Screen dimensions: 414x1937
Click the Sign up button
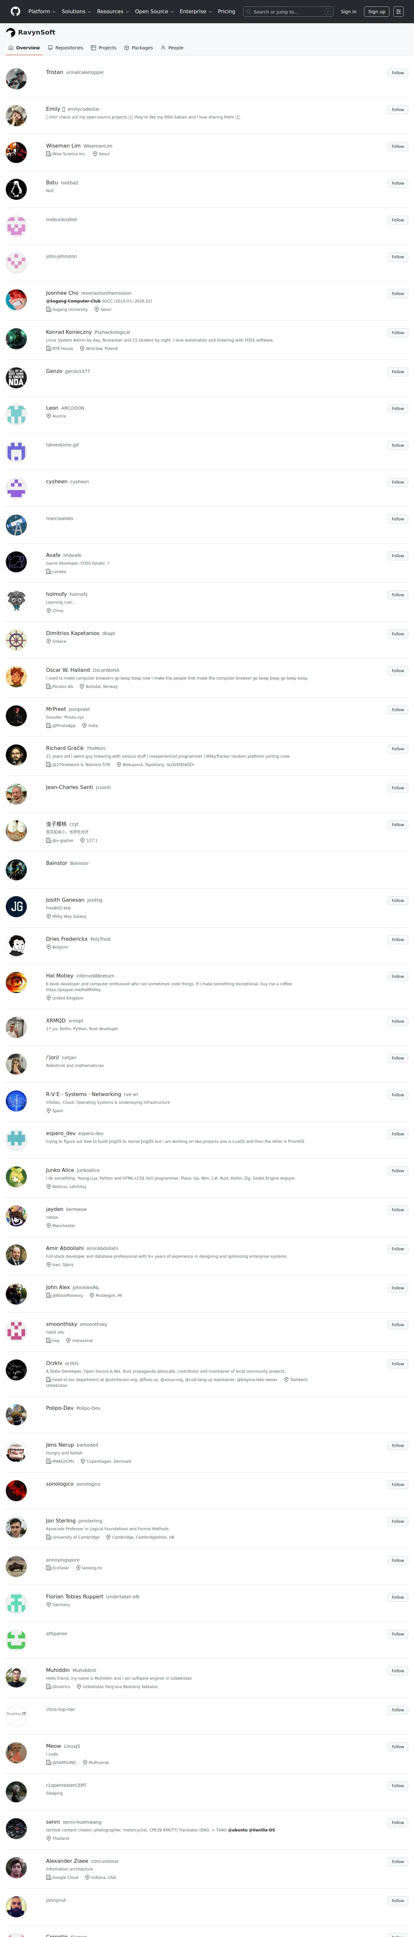[376, 11]
